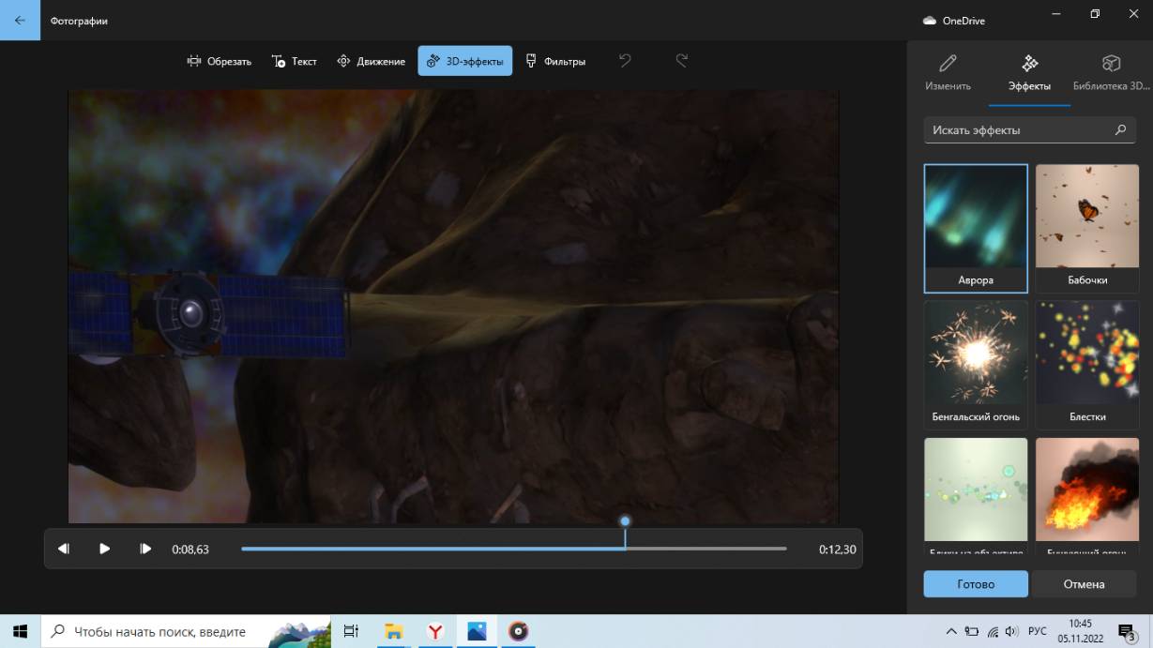The image size is (1153, 648).
Task: Open the РУС language switcher
Action: pos(1038,631)
